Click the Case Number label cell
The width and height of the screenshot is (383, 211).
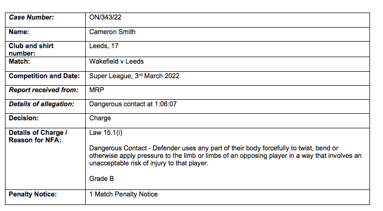pos(46,20)
